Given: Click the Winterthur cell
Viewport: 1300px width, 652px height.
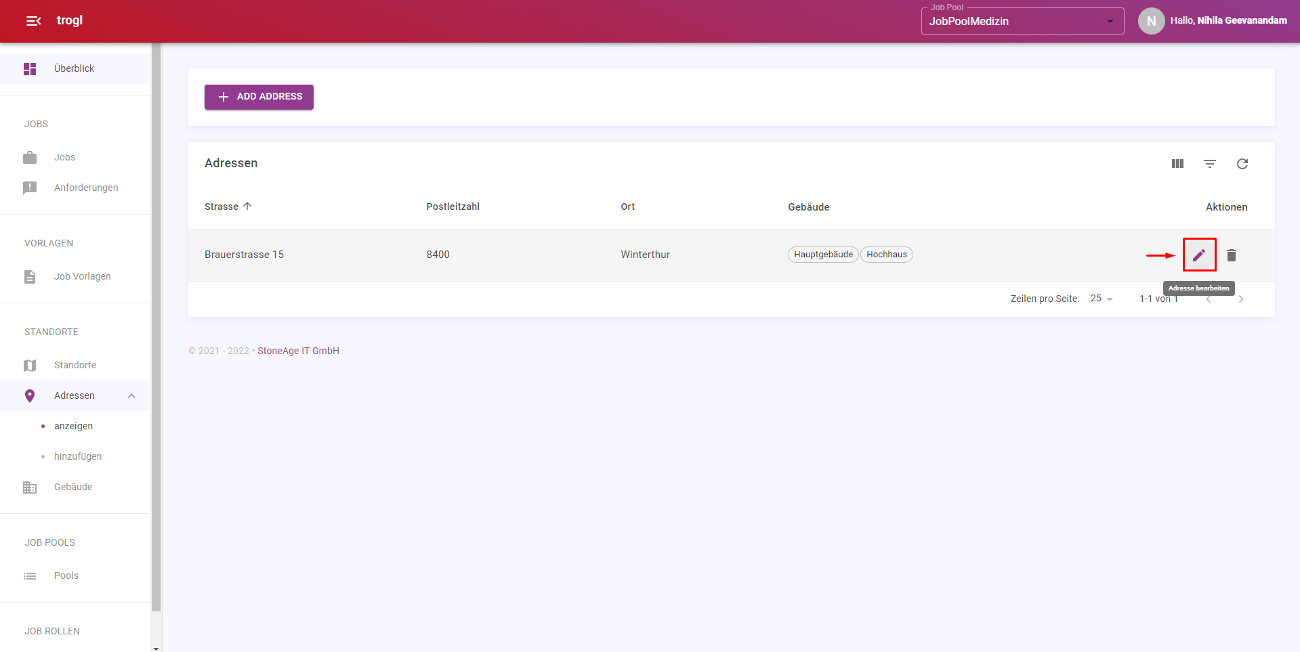Looking at the screenshot, I should (x=645, y=255).
